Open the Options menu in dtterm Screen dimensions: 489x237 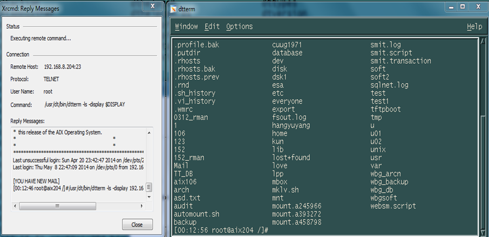240,27
